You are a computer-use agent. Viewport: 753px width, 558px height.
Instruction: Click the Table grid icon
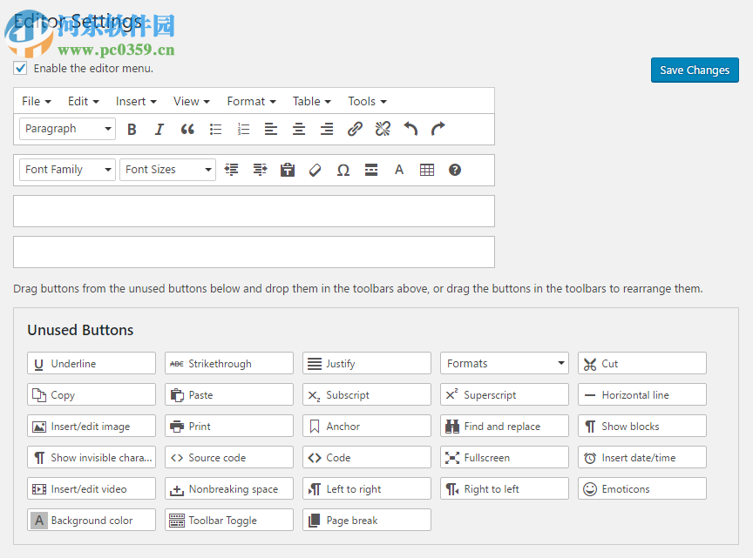[x=427, y=170]
